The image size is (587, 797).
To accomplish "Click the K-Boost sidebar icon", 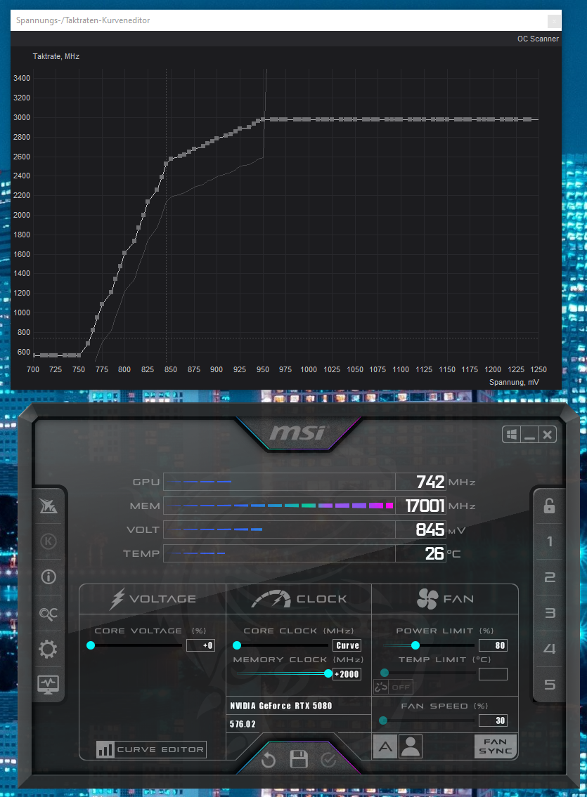I will pyautogui.click(x=49, y=541).
